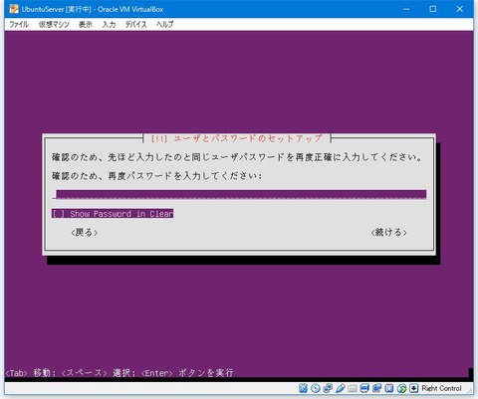Click the 確認のため、再度パスワードを入力 prompt text
Viewport: 478px width, 399px height.
[156, 176]
